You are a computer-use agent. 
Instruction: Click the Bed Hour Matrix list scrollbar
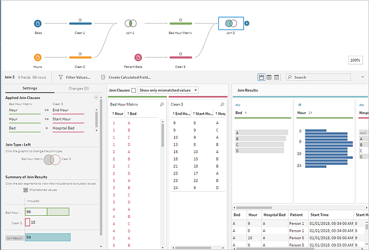163,135
